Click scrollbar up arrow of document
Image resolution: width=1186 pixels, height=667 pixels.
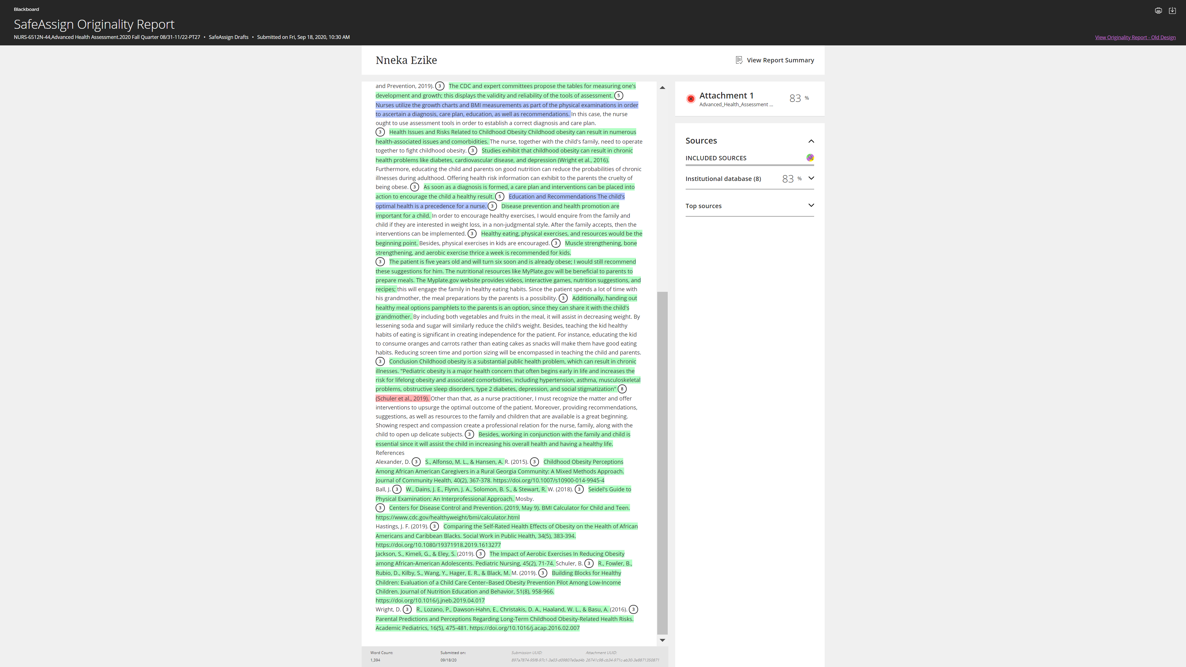662,87
